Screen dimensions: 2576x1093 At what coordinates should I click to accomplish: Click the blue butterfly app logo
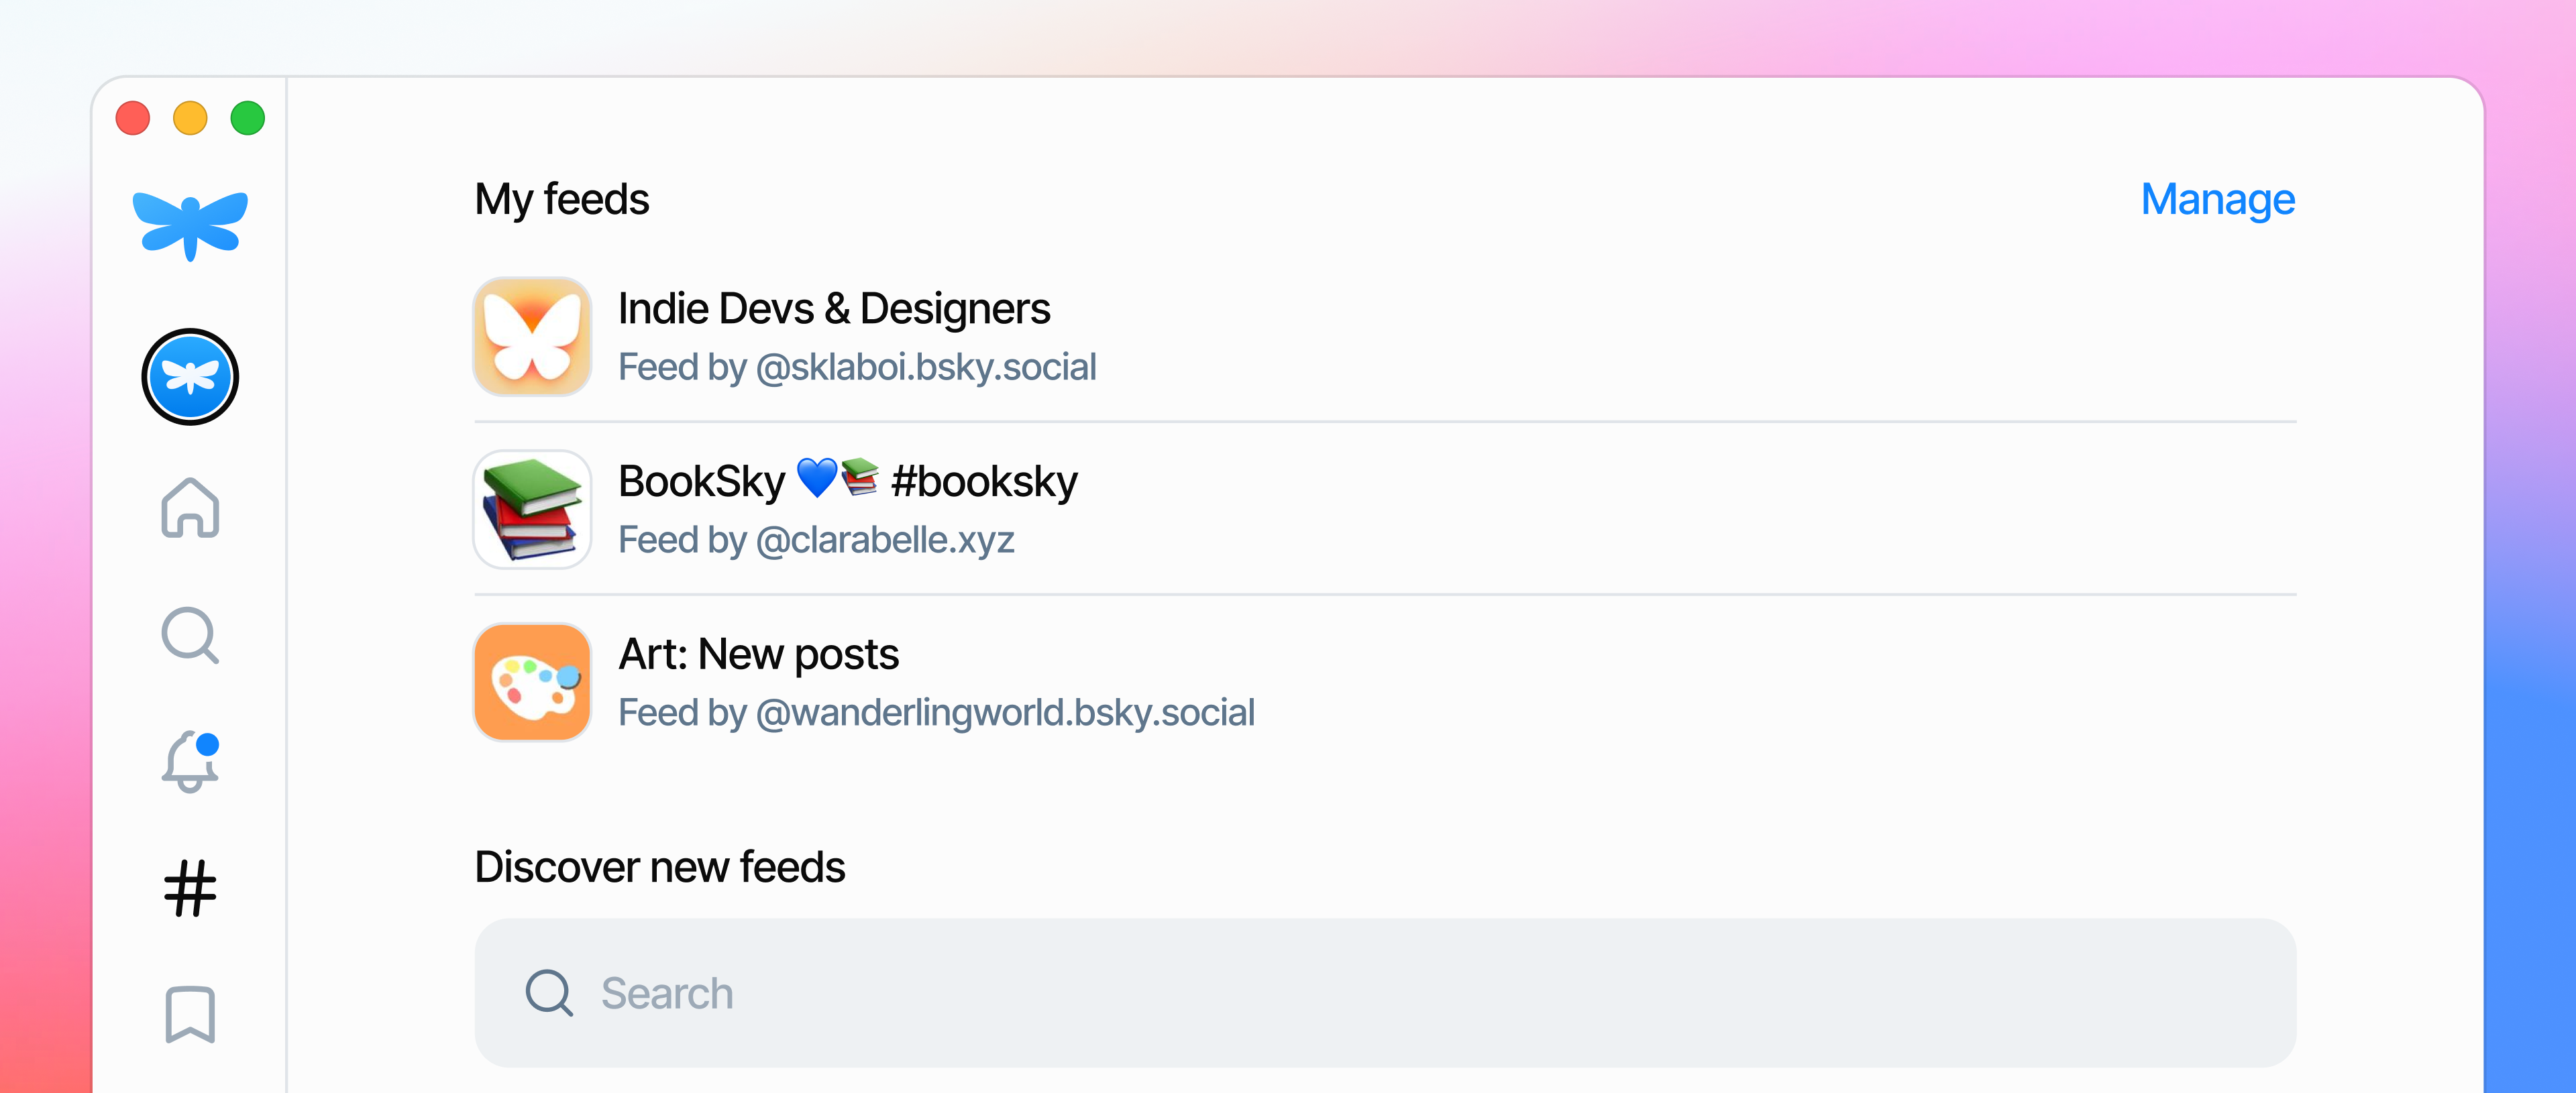(190, 225)
